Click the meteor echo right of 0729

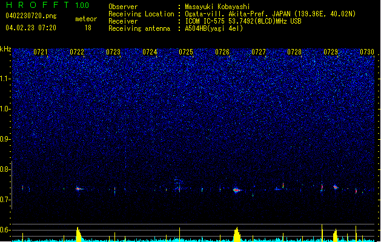pyautogui.click(x=336, y=187)
